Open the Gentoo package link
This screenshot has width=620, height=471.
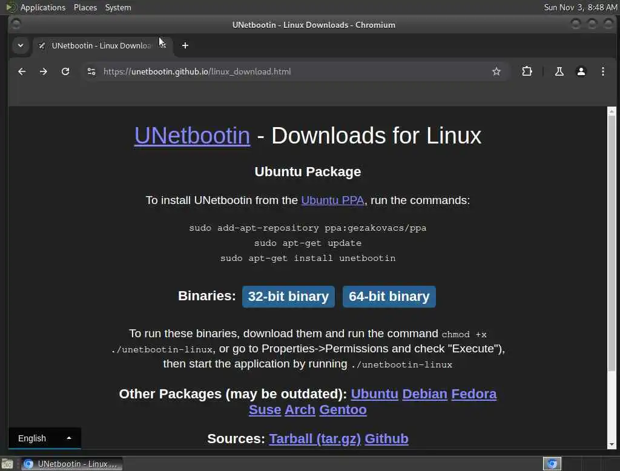click(343, 410)
